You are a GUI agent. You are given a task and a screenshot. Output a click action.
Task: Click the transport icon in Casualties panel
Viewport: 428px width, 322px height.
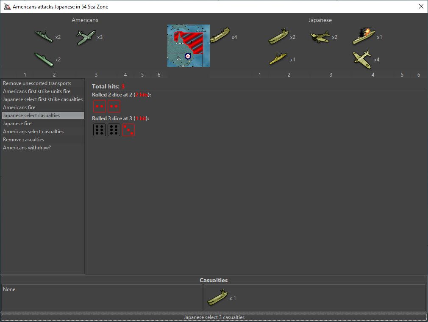pyautogui.click(x=217, y=297)
